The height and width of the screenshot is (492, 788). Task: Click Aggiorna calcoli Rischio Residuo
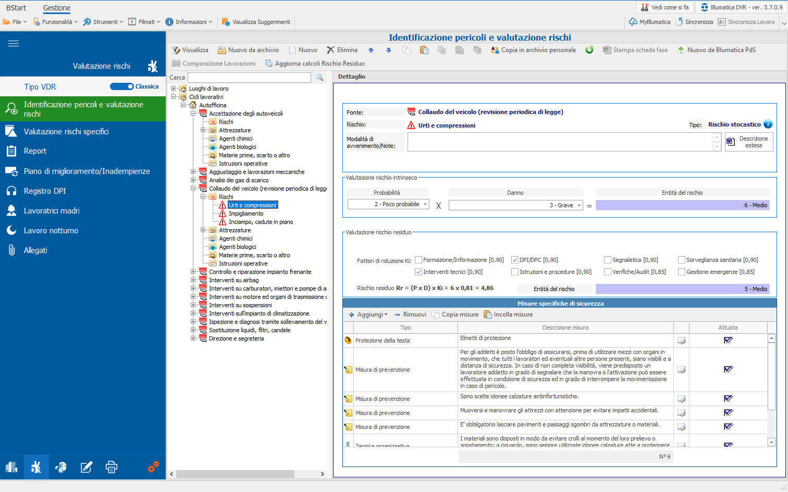pyautogui.click(x=315, y=64)
